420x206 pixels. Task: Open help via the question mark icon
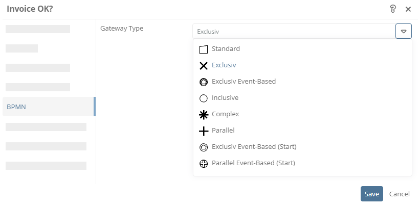(x=393, y=9)
